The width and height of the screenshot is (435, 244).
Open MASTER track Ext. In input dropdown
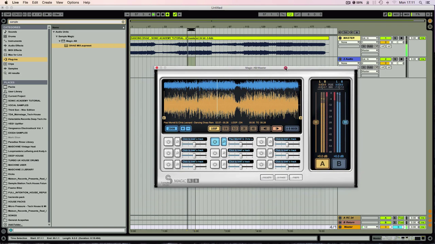click(370, 38)
